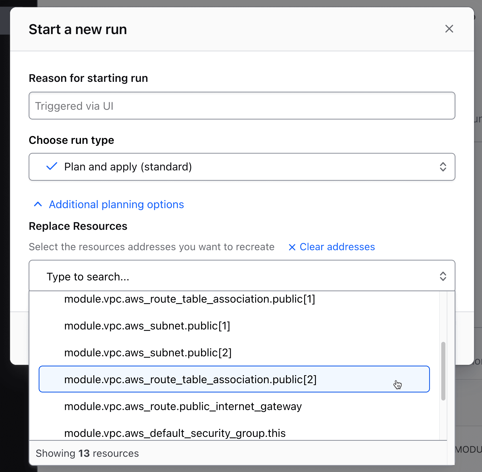Image resolution: width=482 pixels, height=472 pixels.
Task: Click the chevron in the resource search box
Action: coord(443,276)
